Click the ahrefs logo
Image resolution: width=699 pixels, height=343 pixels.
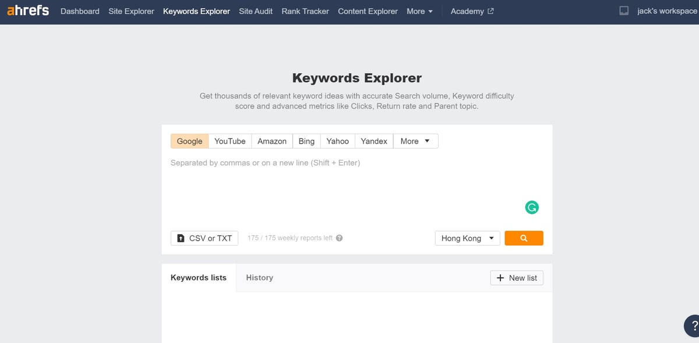pyautogui.click(x=28, y=10)
